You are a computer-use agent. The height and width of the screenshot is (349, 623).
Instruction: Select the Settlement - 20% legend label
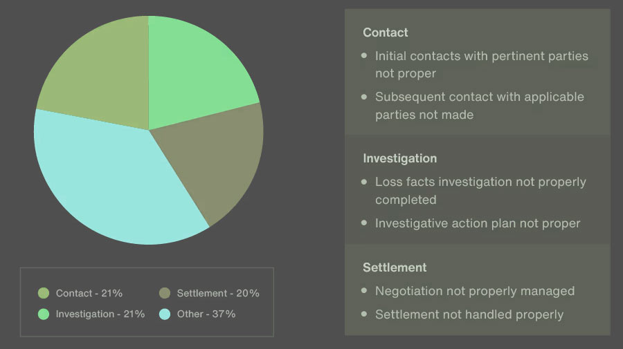tap(218, 293)
